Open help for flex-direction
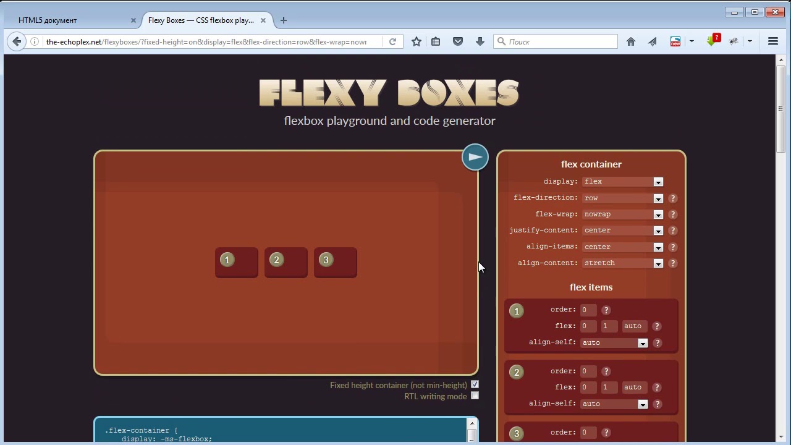The width and height of the screenshot is (791, 445). [673, 198]
